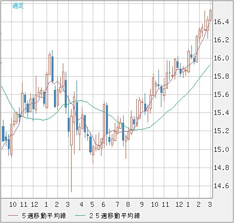The width and height of the screenshot is (234, 224).
Task: Click the 15.6 price axis label
Action: click(x=221, y=94)
